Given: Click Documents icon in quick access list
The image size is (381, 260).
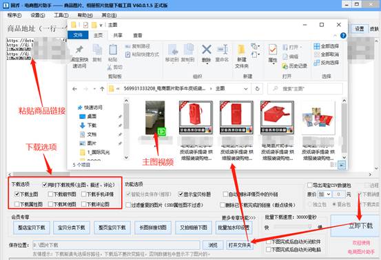Looking at the screenshot, I should tap(83, 134).
